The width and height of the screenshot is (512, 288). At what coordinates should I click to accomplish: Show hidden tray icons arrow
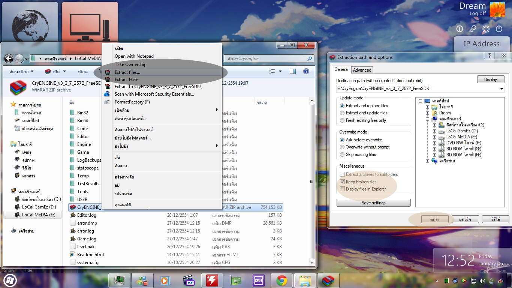tap(437, 280)
